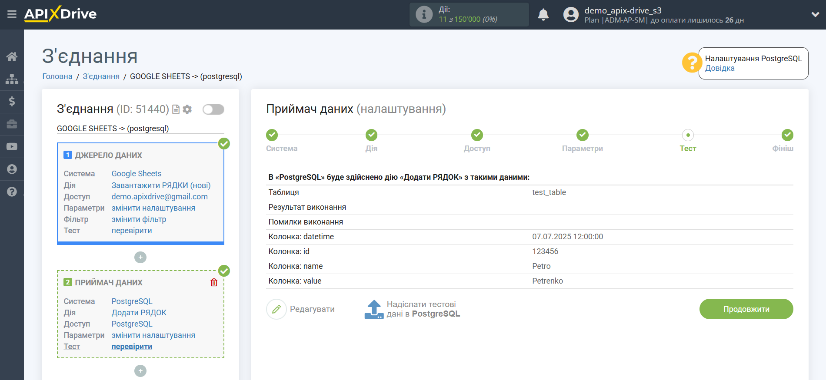The image size is (826, 380).
Task: Open Додати РЯДОК action link
Action: 139,313
